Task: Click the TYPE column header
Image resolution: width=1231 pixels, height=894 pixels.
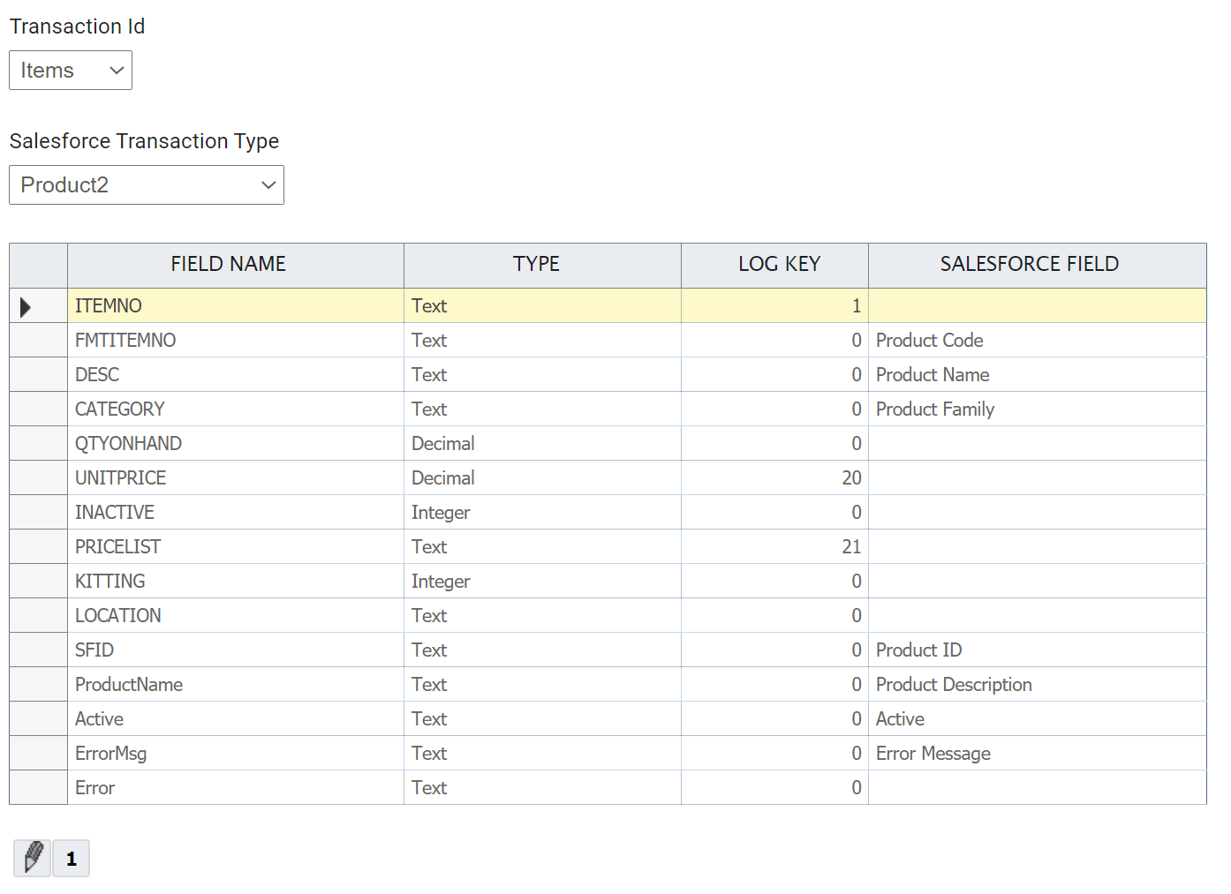Action: [536, 264]
